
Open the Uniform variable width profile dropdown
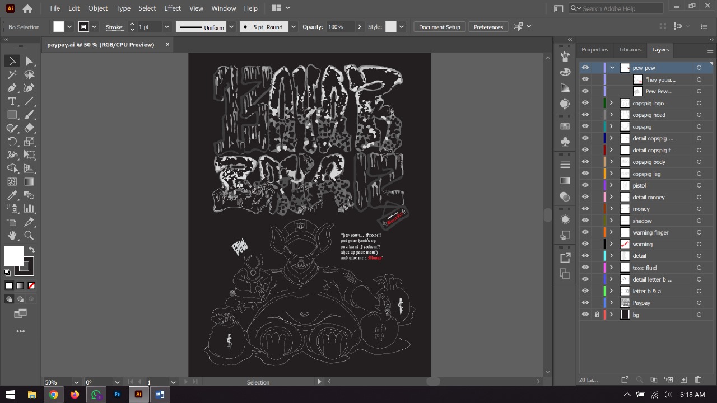pos(231,27)
